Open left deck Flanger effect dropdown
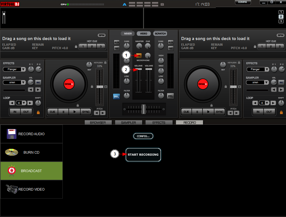 tap(14, 69)
